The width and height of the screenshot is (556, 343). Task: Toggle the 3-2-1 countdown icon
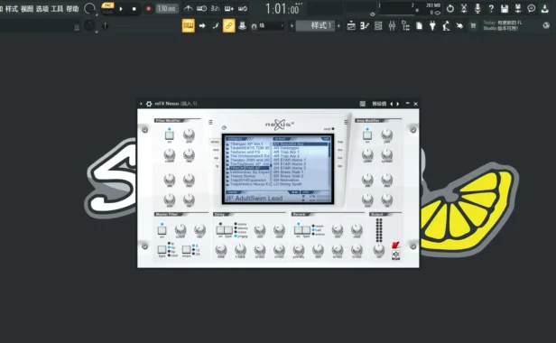215,8
